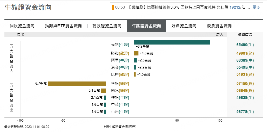
Task: Click the 恒指(牛證) +8.9千萬 inflow bar
Action: click(172, 42)
